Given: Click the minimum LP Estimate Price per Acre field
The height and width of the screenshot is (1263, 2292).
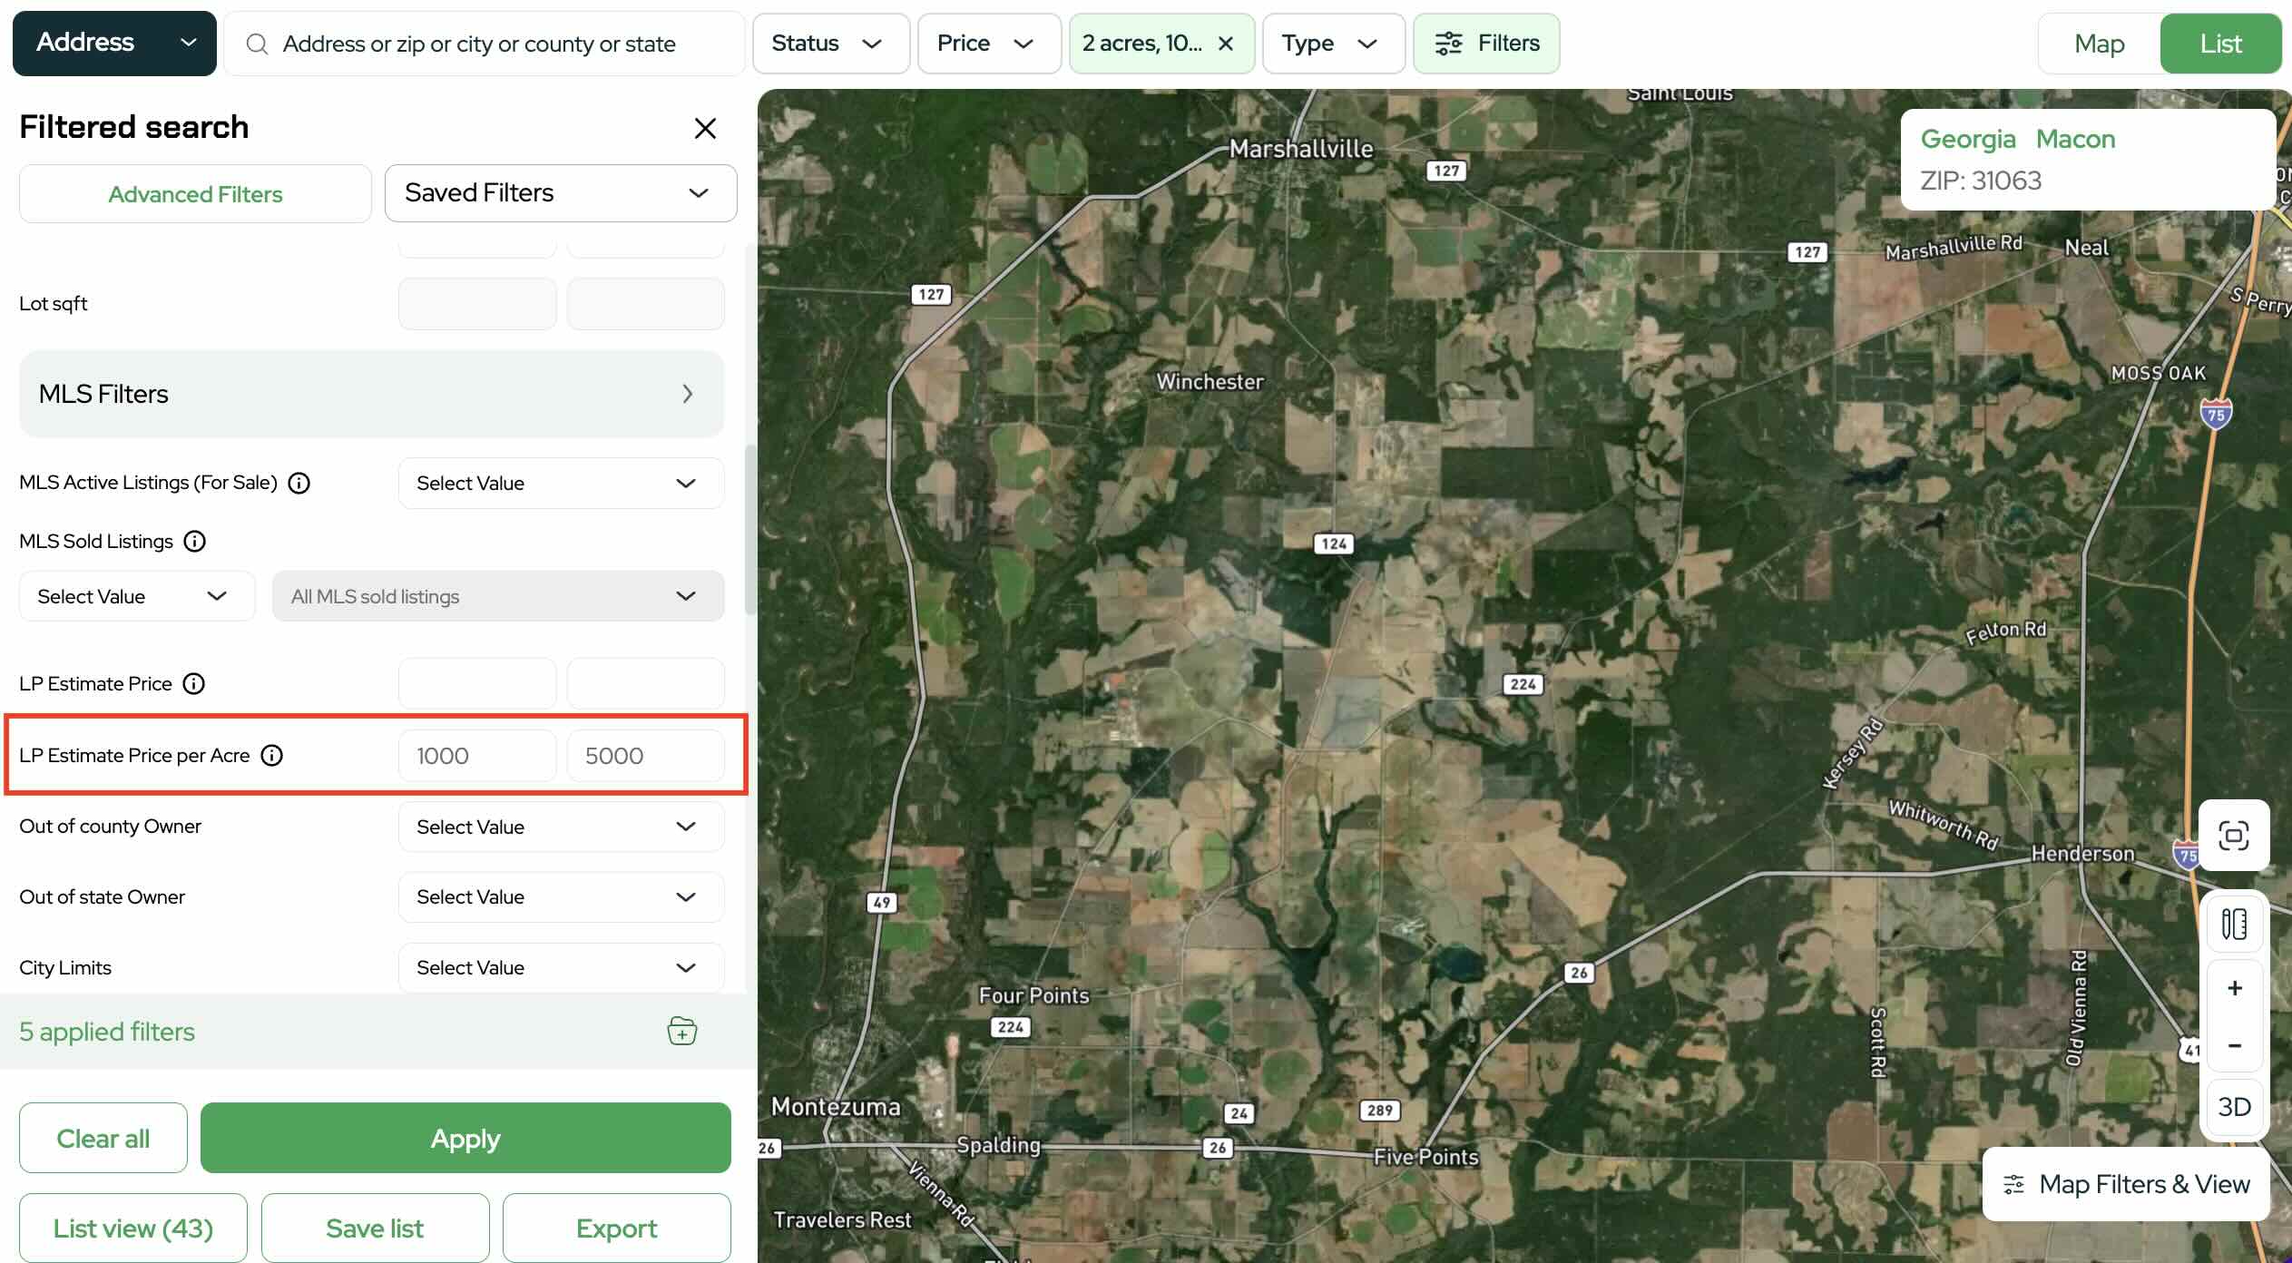Looking at the screenshot, I should [x=476, y=756].
